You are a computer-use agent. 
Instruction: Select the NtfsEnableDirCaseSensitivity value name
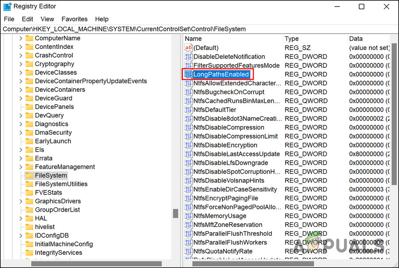[235, 190]
